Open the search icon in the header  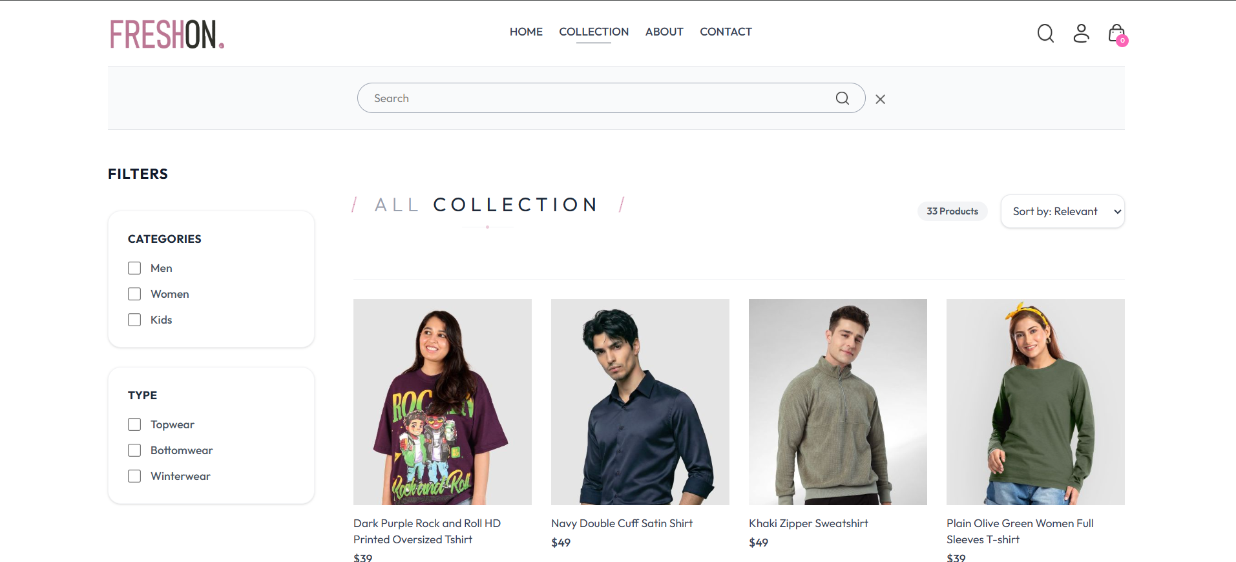click(1045, 33)
